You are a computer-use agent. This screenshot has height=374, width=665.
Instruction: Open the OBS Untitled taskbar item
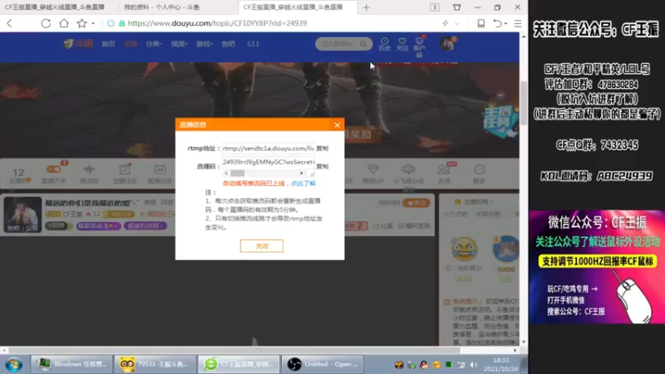coord(323,364)
